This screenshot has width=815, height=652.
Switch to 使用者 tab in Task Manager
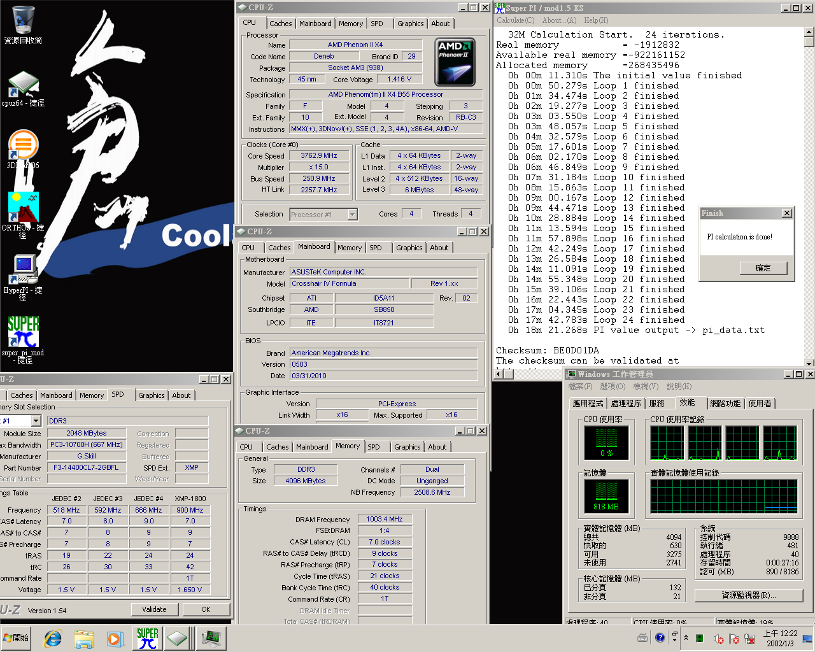(x=760, y=404)
